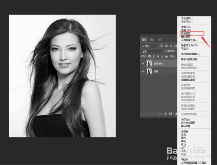
Task: Set layer color label to 橙色
Action: [184, 138]
